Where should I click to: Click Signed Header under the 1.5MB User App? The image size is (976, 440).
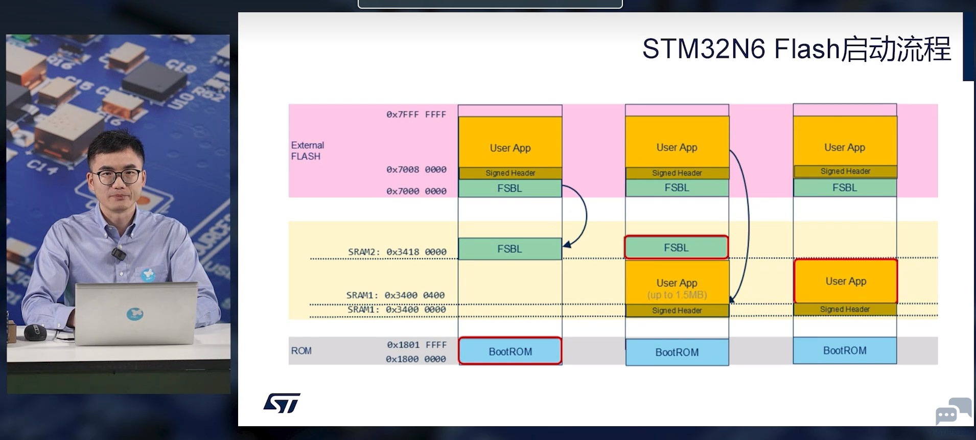click(677, 310)
